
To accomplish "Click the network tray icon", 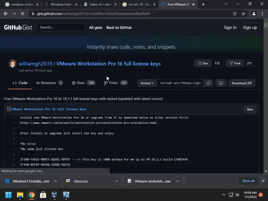I will click(x=231, y=195).
